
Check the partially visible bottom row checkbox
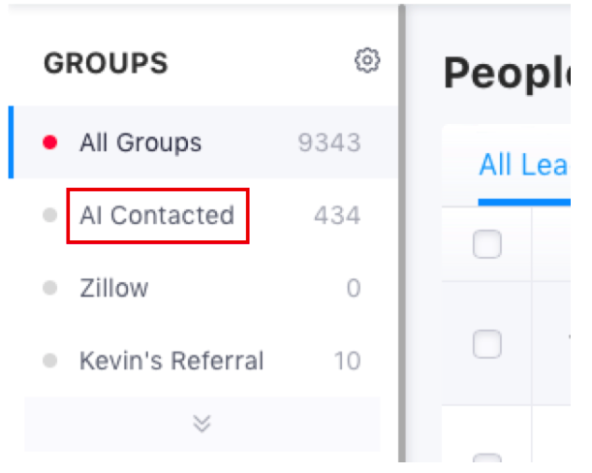487,457
